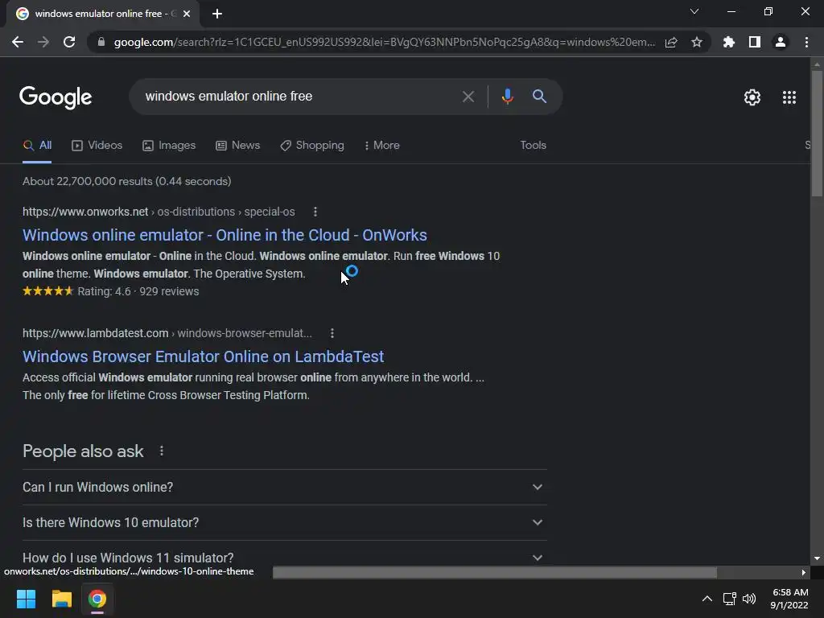This screenshot has height=618, width=824.
Task: Select the All results tab
Action: coord(37,146)
